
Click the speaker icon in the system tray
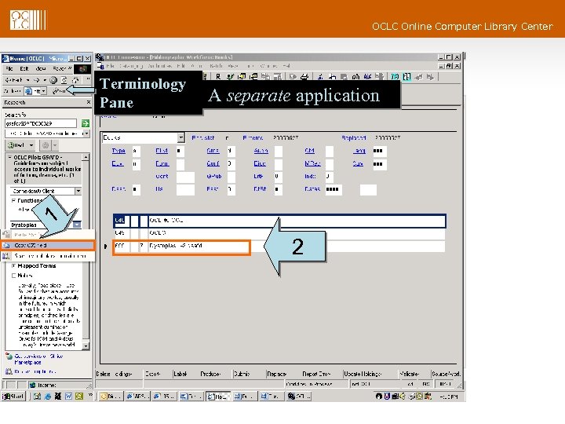[x=403, y=397]
